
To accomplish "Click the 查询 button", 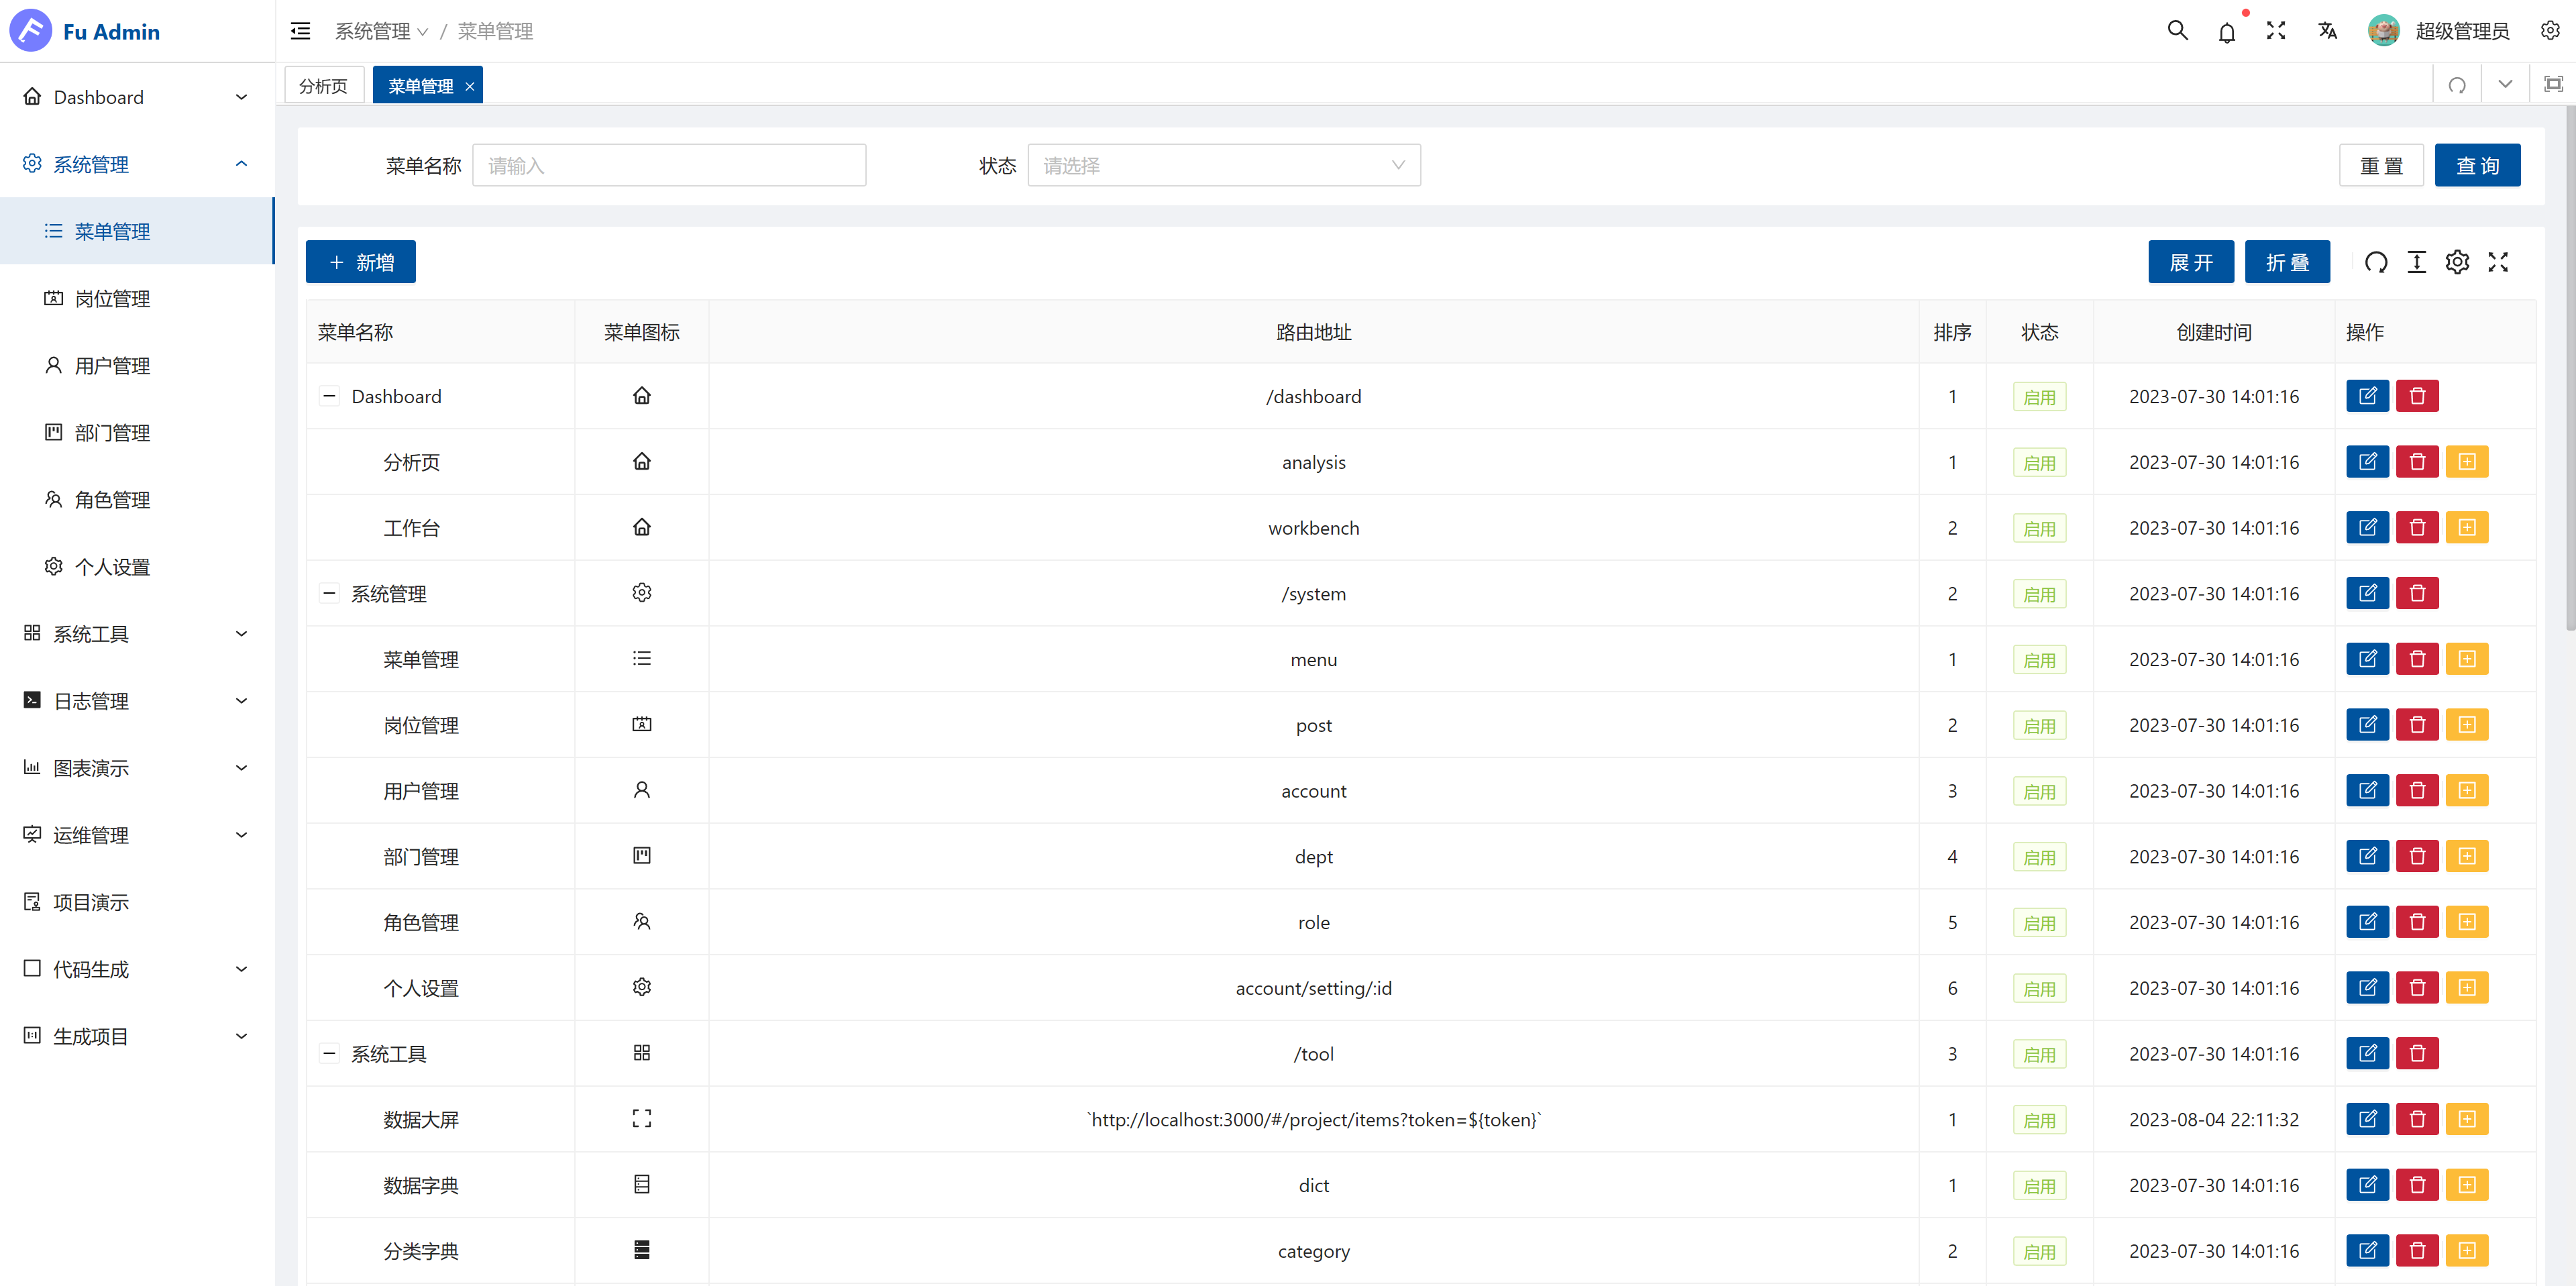I will click(x=2476, y=166).
